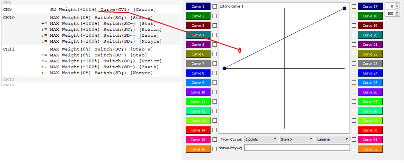The height and width of the screenshot is (163, 404).
Task: Tick the checkbox beside Curve 32
Action: click(x=354, y=149)
